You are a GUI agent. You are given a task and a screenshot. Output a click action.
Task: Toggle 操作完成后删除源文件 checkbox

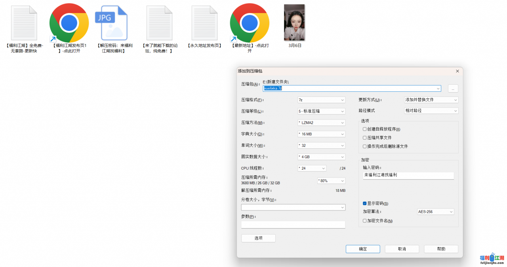(365, 146)
